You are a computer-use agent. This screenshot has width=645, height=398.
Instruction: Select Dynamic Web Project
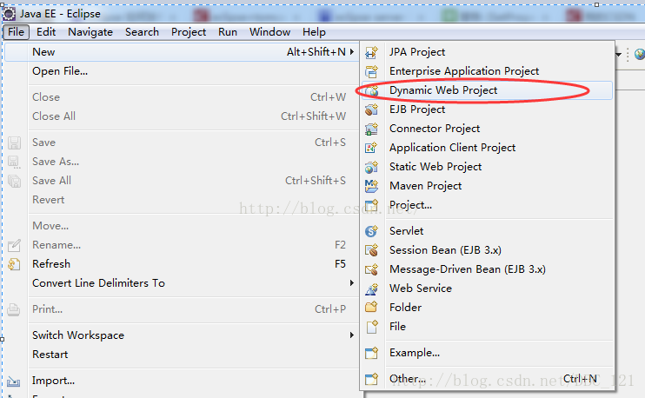click(487, 90)
